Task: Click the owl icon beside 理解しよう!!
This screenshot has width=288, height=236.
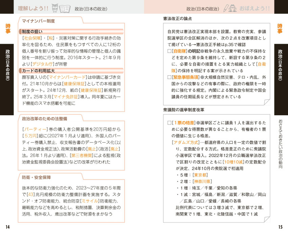Action: click(x=55, y=8)
